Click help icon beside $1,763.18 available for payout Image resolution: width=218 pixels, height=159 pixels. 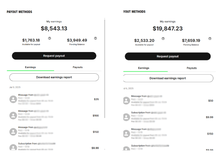(50, 38)
